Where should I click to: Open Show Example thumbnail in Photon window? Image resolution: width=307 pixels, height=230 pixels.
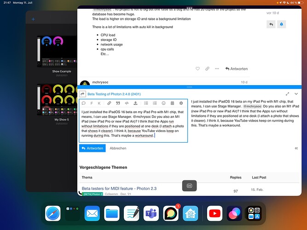pos(57,51)
